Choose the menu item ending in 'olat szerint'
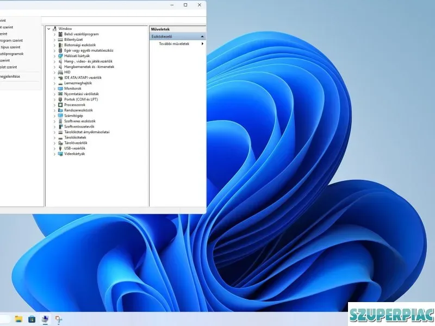Image resolution: width=435 pixels, height=326 pixels. (9, 67)
